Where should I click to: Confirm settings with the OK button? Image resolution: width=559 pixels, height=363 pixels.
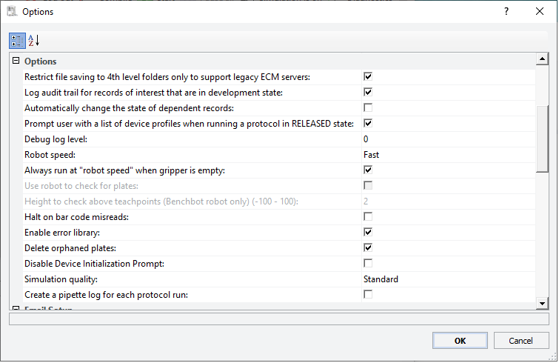point(460,341)
